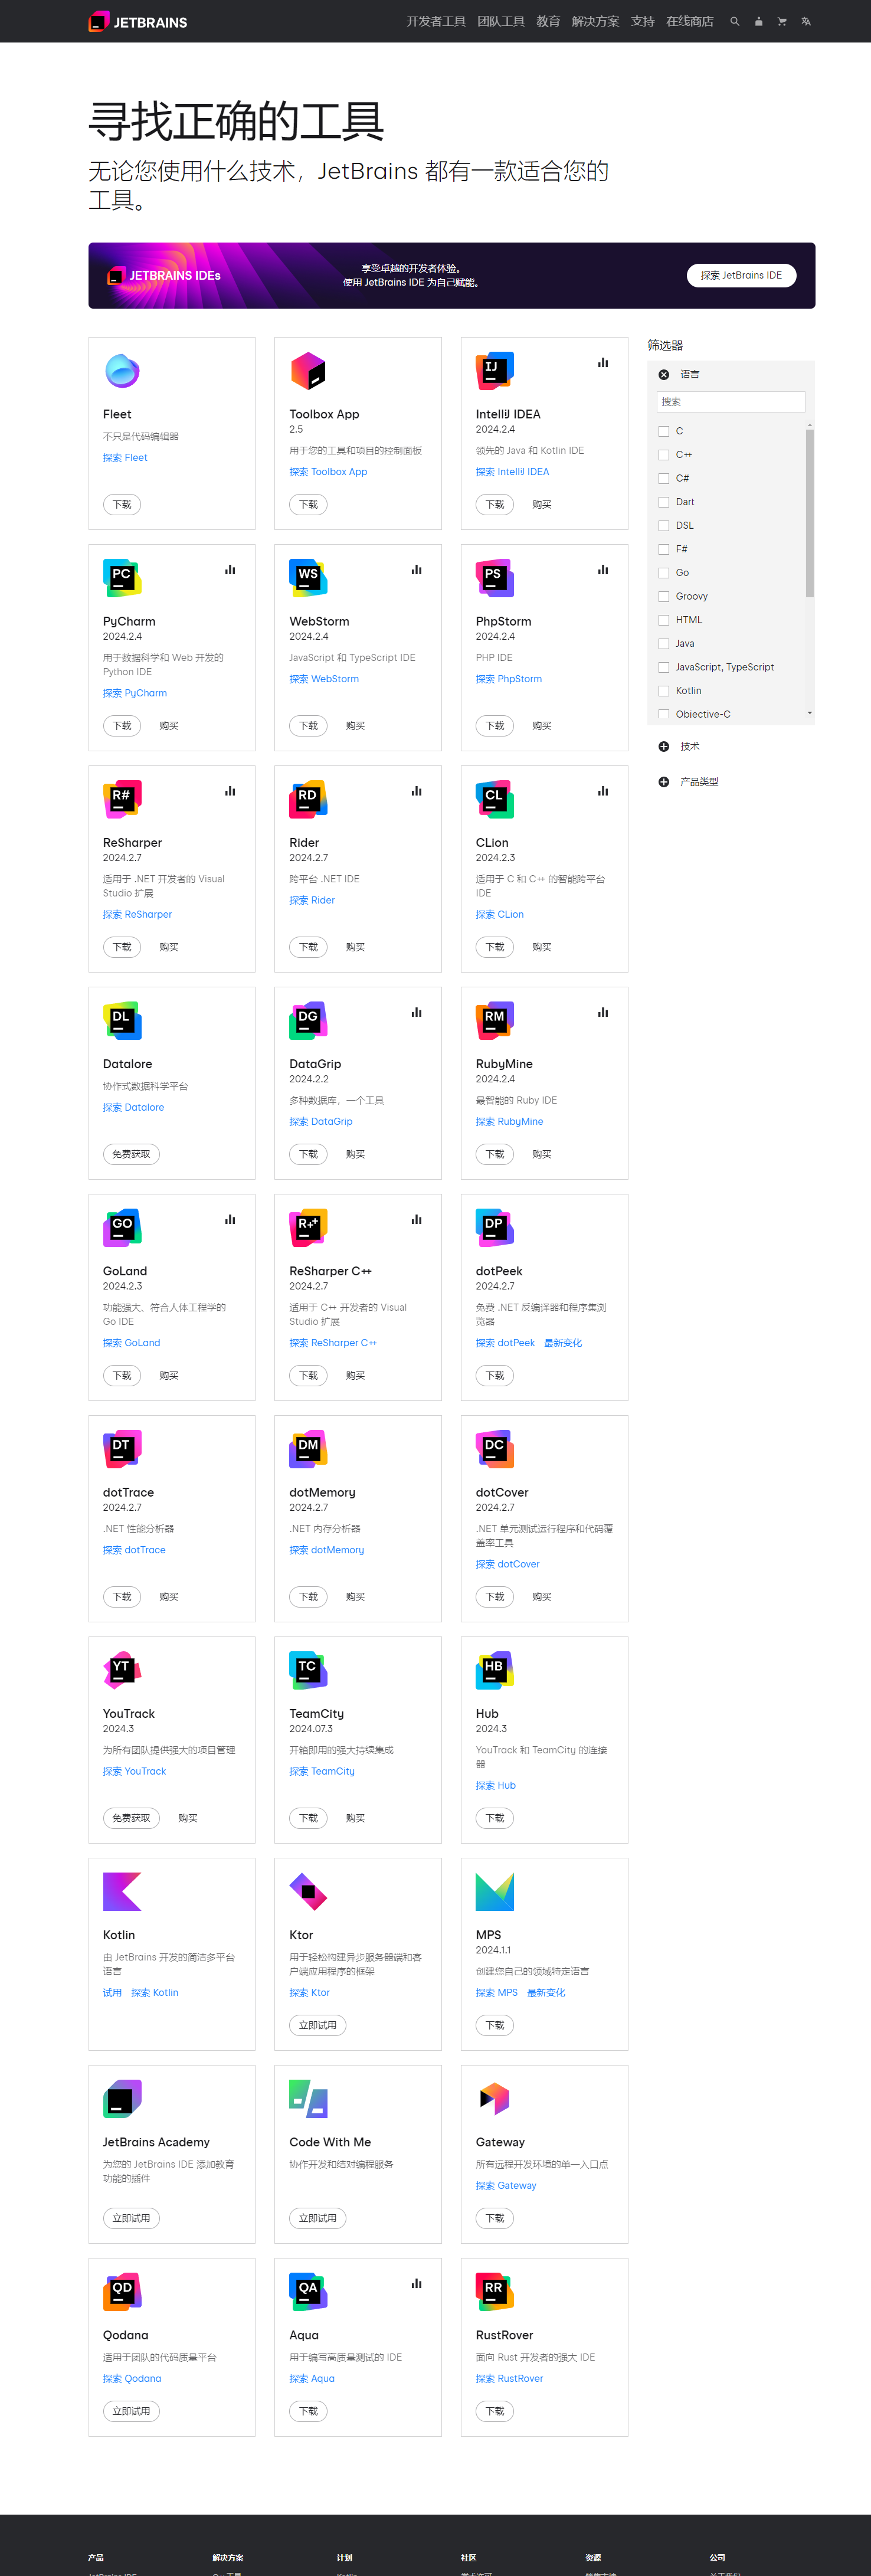871x2576 pixels.
Task: Check the Java language filter
Action: [664, 643]
